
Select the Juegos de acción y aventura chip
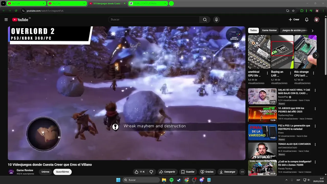point(294,30)
